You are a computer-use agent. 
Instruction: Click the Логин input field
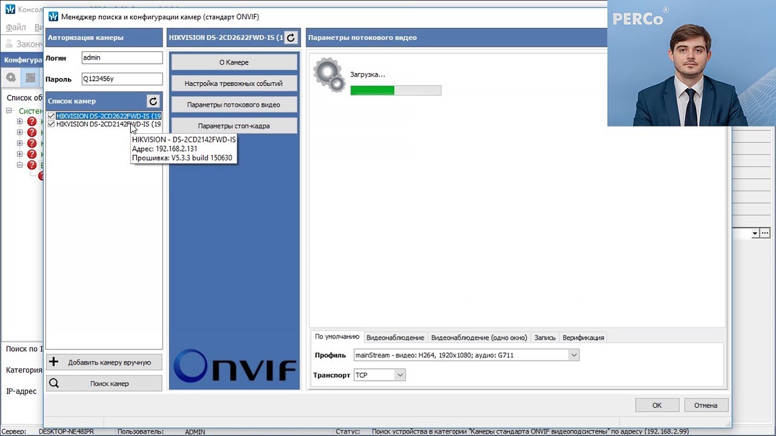122,58
